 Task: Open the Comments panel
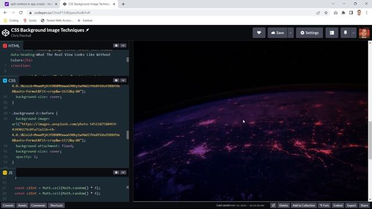coord(38,206)
